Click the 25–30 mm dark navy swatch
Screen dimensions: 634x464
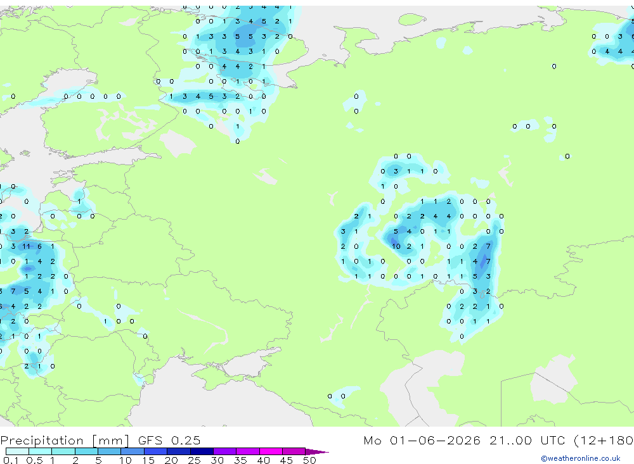point(202,451)
